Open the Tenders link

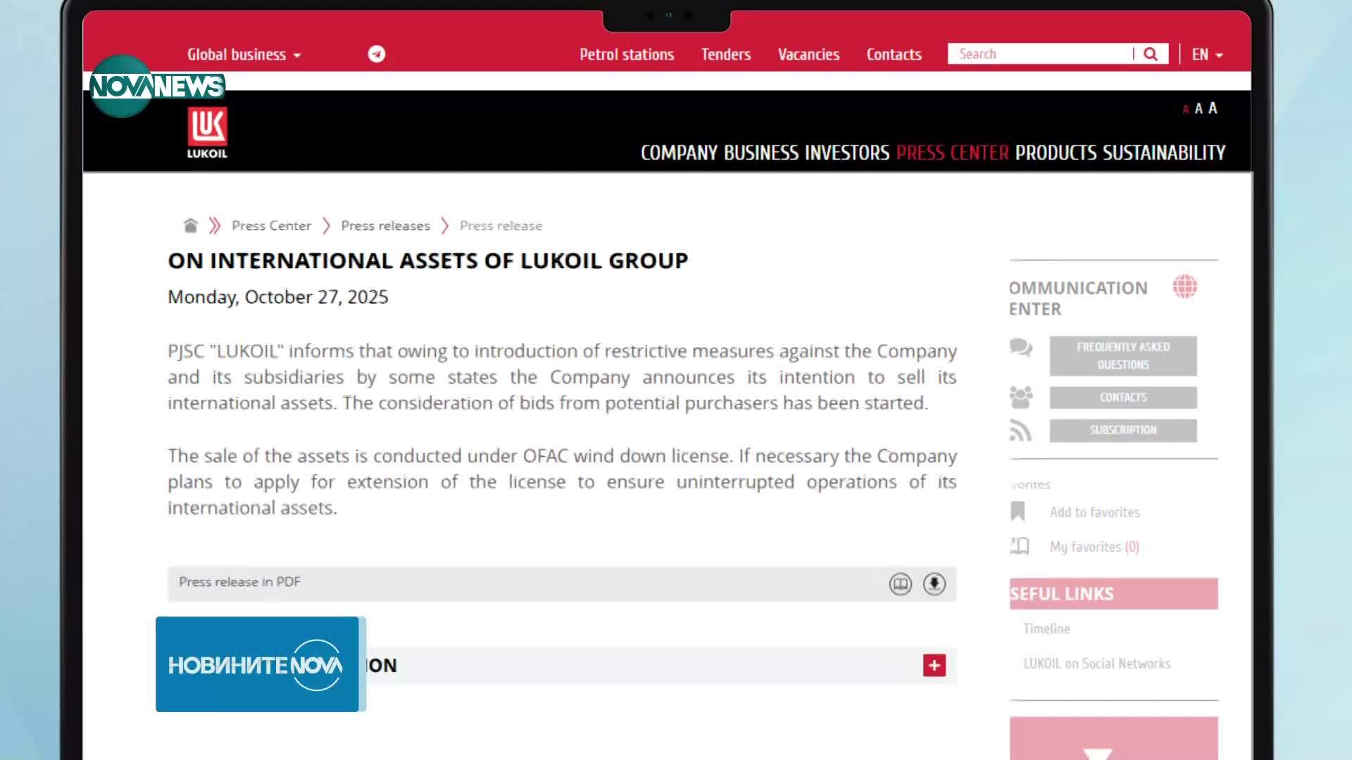(726, 54)
